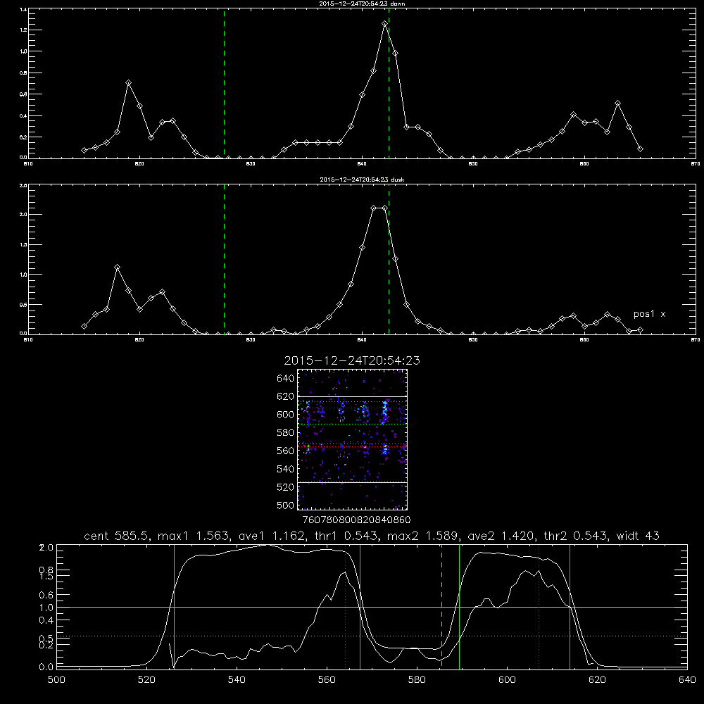Click the green dashed line near 828 in dawn plot
The width and height of the screenshot is (704, 704).
(224, 84)
